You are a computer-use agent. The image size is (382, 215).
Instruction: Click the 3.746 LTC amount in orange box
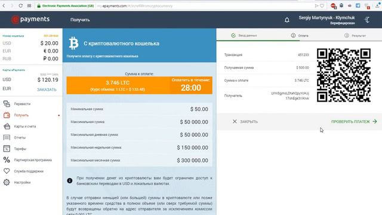pyautogui.click(x=118, y=82)
